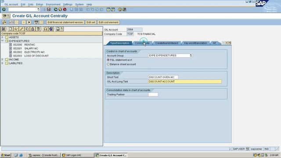Click the Copy icon in tree toolbar
Image resolution: width=281 pixels, height=158 pixels.
[x=27, y=29]
